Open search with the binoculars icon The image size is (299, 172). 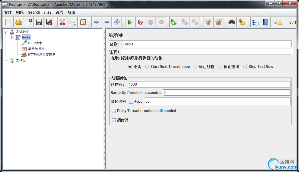(232, 22)
